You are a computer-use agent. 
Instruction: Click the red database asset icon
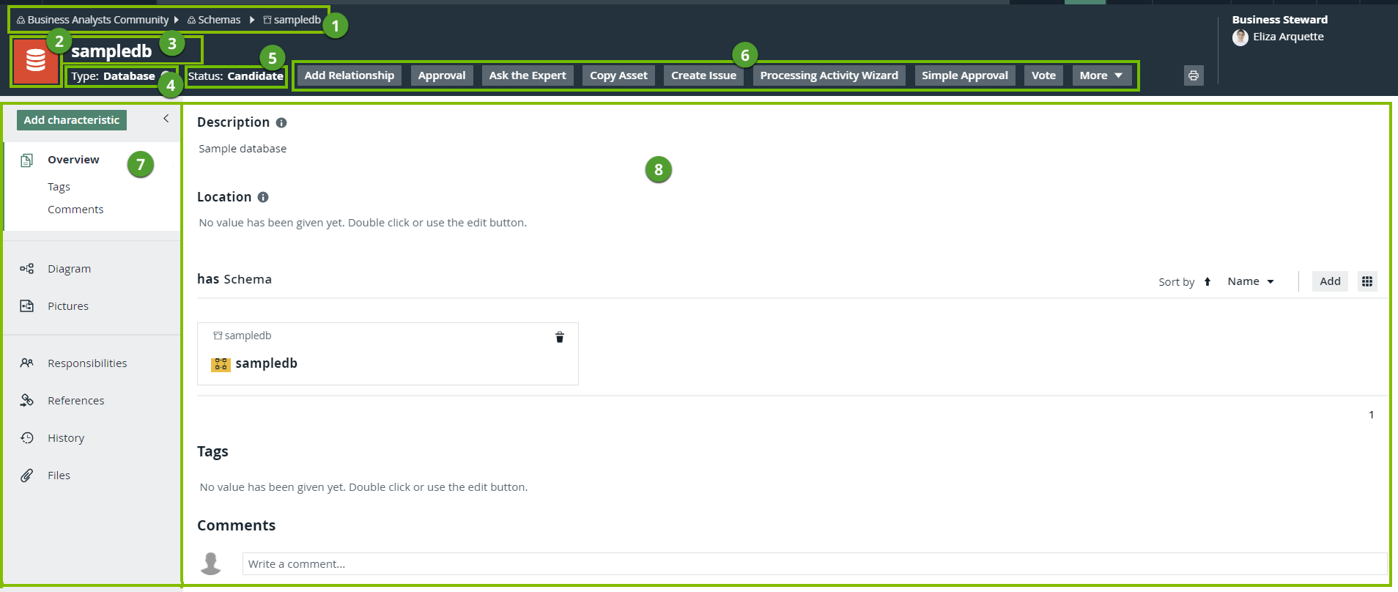pos(35,62)
